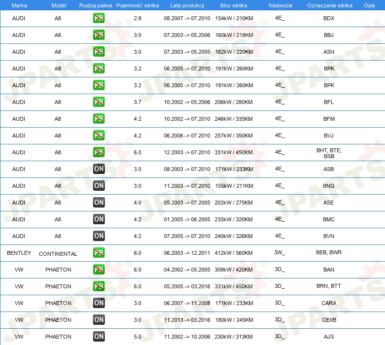The image size is (385, 345).
Task: Click the ON diesel icon in the CARA row
Action: pos(98,303)
